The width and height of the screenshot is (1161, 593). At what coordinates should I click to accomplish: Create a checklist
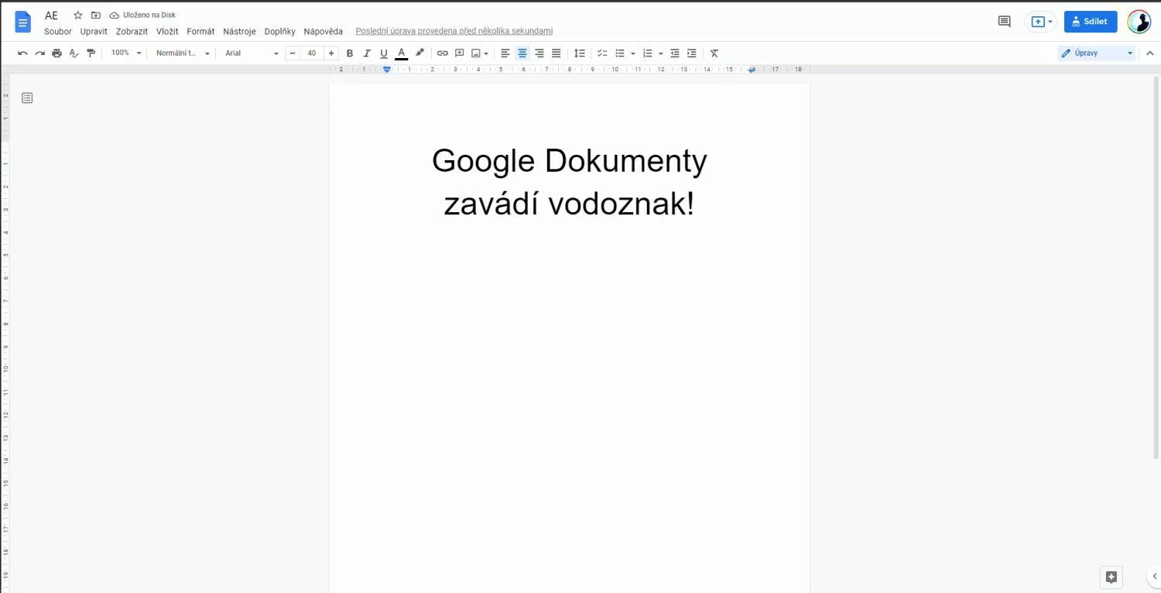point(602,53)
